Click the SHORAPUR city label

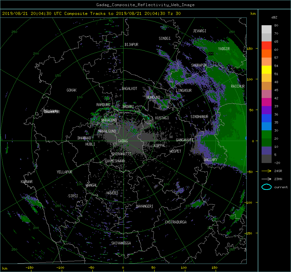199,65
